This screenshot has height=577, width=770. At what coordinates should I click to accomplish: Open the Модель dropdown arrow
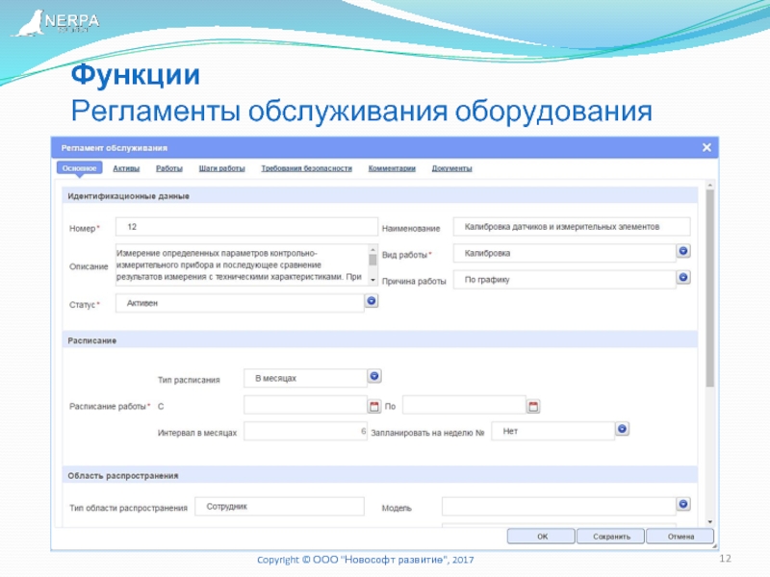pyautogui.click(x=683, y=504)
